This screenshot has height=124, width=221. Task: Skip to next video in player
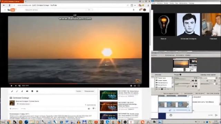click(16, 86)
